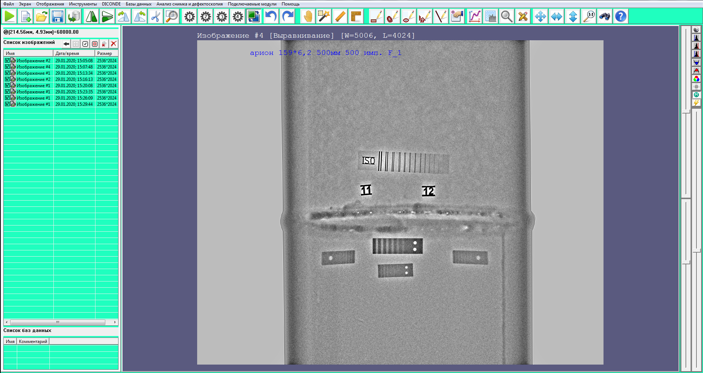Open the profile graph chart tool
The width and height of the screenshot is (703, 373).
click(x=474, y=16)
